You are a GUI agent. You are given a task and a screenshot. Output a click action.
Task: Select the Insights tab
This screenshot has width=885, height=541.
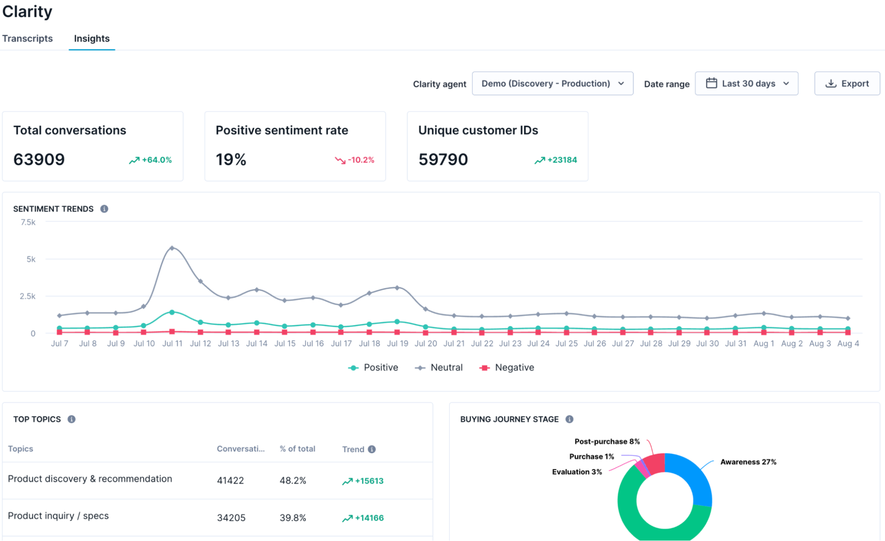coord(92,39)
